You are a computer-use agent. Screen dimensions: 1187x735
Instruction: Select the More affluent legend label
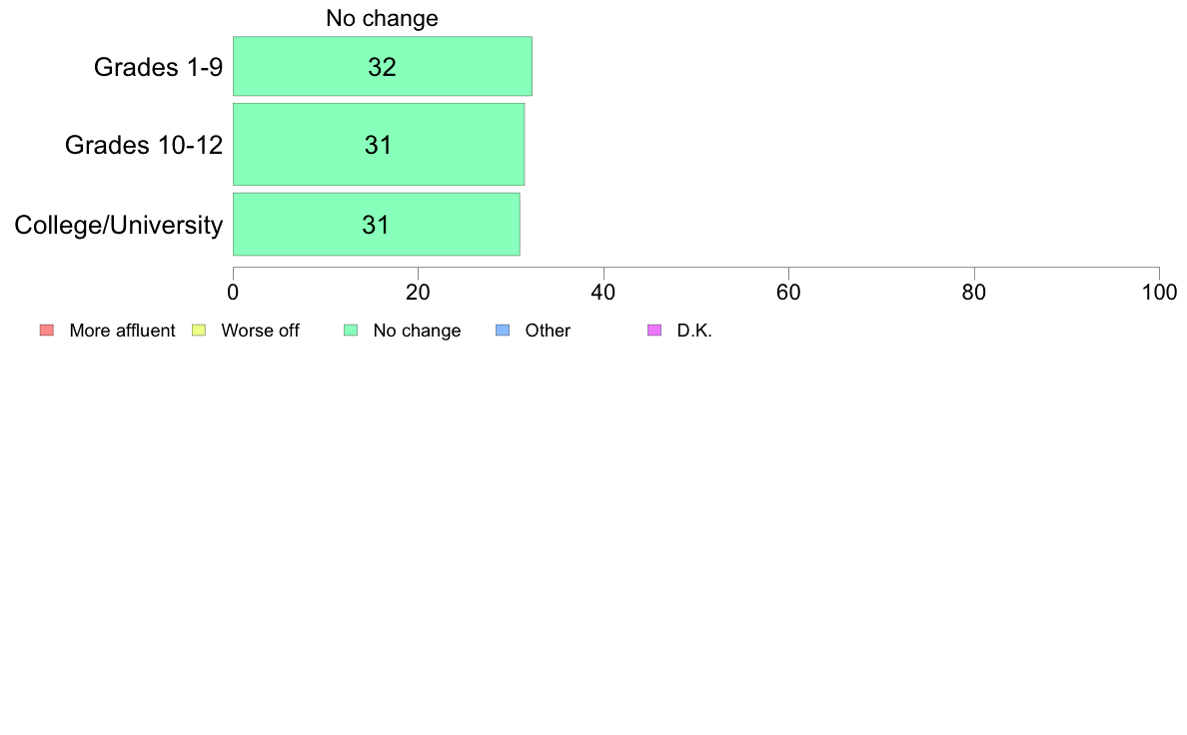(x=122, y=331)
